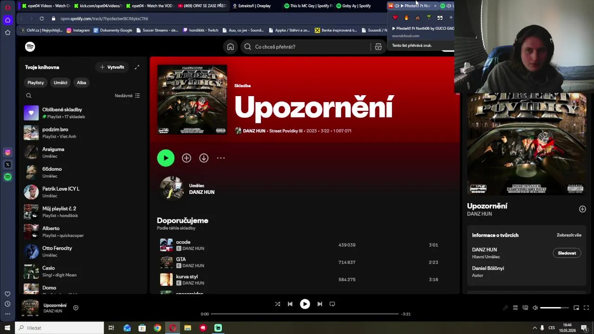Add to library using the plus in the right panel
The height and width of the screenshot is (334, 594).
[582, 209]
